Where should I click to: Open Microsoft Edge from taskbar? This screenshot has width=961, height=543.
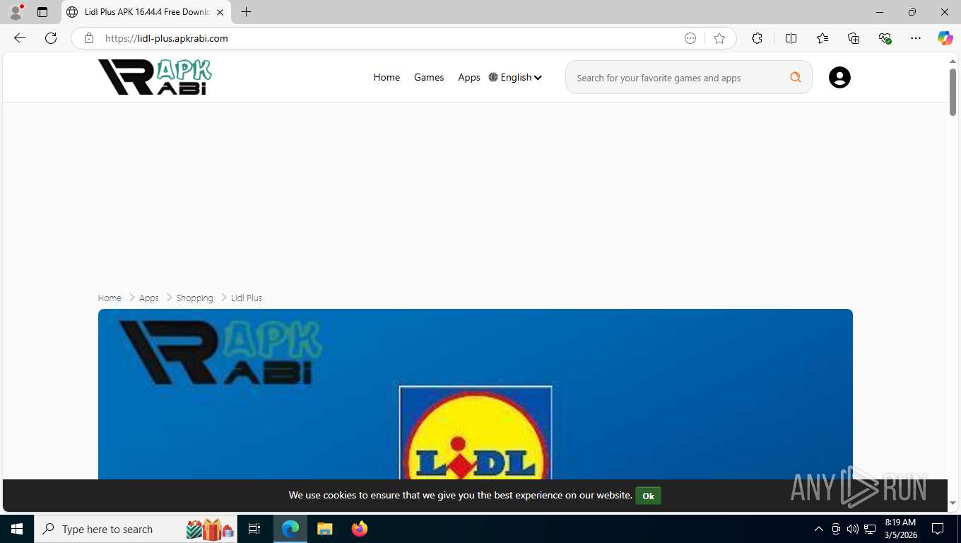coord(290,529)
